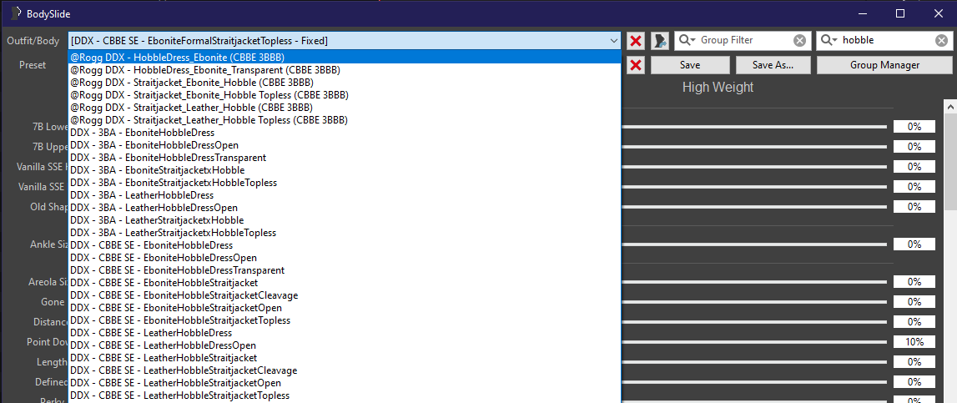Open the Group Manager
957x403 pixels.
pos(884,65)
